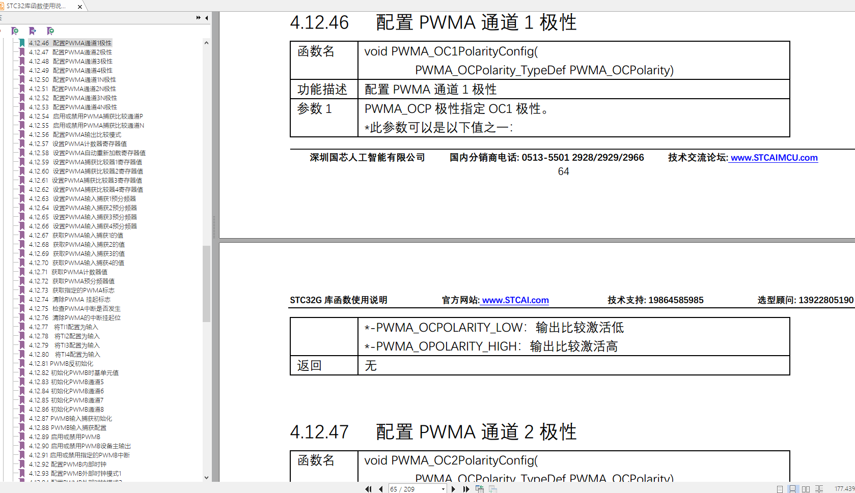855x493 pixels.
Task: Click the bookmark icon with blue arrow
Action: click(33, 32)
